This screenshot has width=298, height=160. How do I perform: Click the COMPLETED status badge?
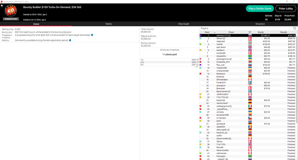click(x=11, y=19)
